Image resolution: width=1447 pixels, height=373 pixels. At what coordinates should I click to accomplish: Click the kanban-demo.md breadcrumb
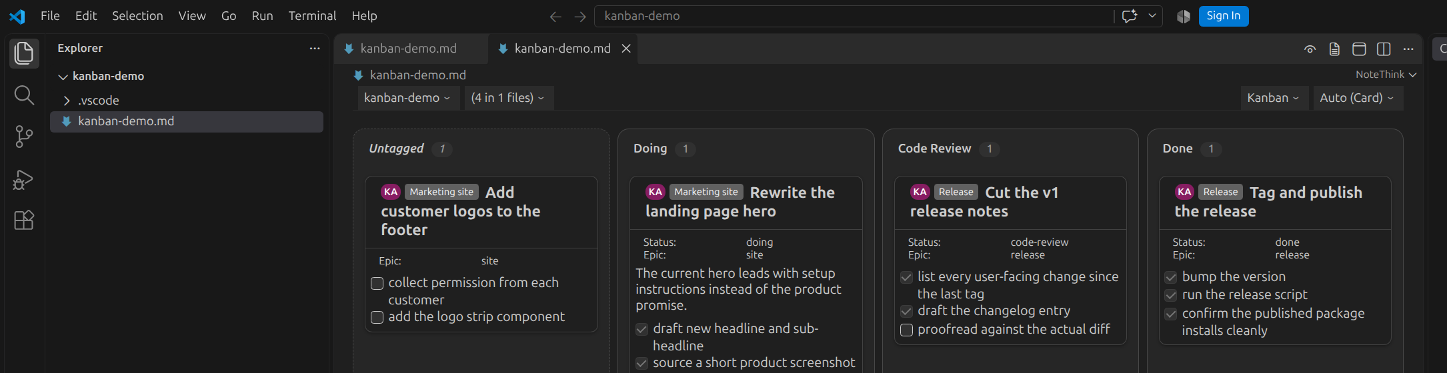(x=417, y=75)
